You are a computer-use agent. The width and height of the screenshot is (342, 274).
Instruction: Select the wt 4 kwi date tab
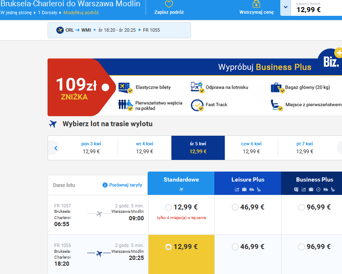144,148
